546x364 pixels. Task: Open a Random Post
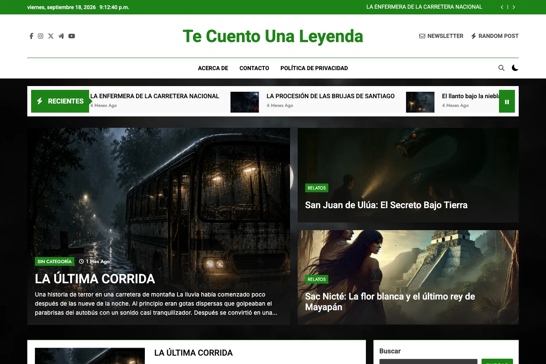(x=495, y=36)
